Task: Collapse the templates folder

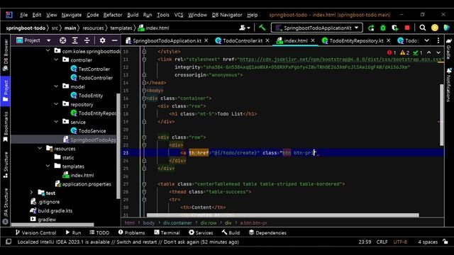Action: pyautogui.click(x=48, y=166)
